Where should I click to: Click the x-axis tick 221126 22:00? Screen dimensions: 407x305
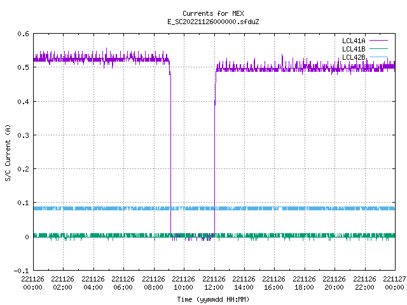(x=364, y=283)
